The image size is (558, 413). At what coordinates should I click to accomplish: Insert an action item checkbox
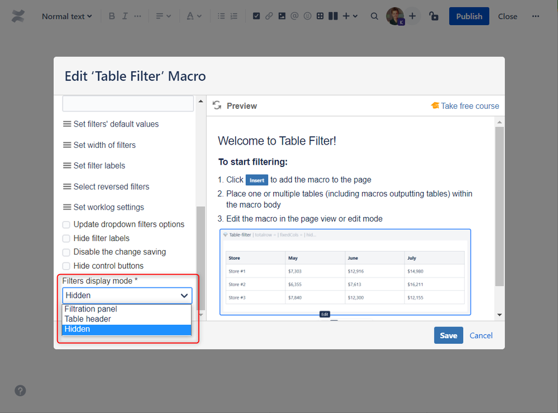(x=256, y=16)
